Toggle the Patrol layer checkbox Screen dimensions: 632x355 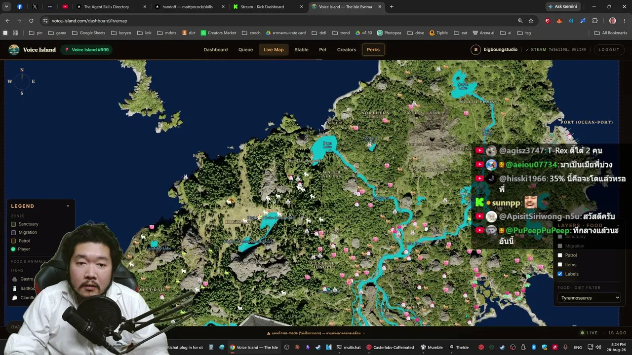(560, 255)
